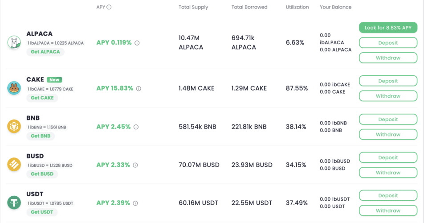Click the CAKE pancake bunny icon
This screenshot has width=424, height=223.
tap(14, 88)
